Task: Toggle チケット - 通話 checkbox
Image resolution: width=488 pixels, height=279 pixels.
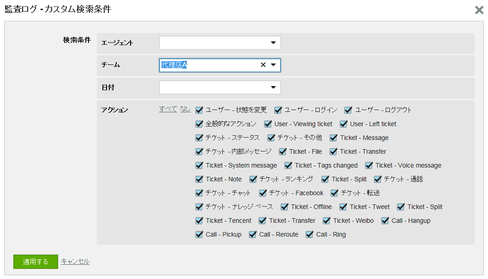Action: click(377, 179)
